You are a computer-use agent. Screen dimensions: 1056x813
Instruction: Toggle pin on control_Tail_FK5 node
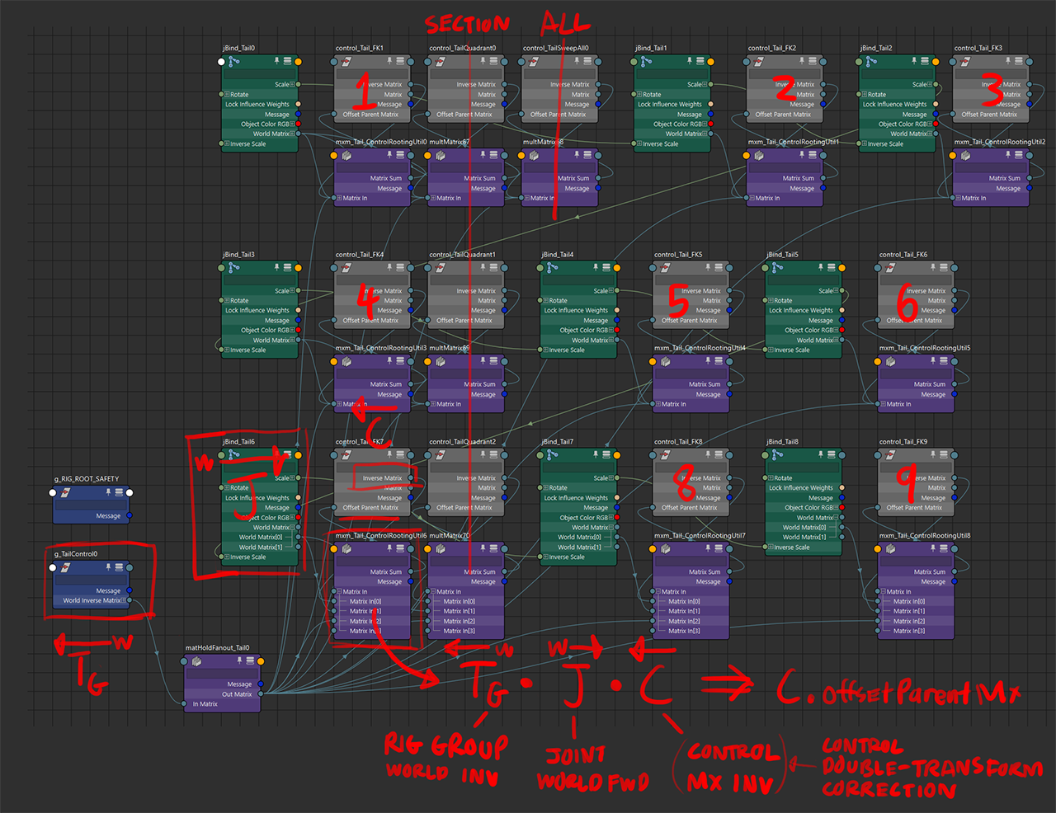[708, 268]
